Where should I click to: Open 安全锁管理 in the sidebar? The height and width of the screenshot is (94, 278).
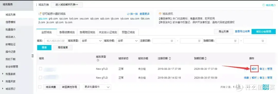tap(12, 67)
